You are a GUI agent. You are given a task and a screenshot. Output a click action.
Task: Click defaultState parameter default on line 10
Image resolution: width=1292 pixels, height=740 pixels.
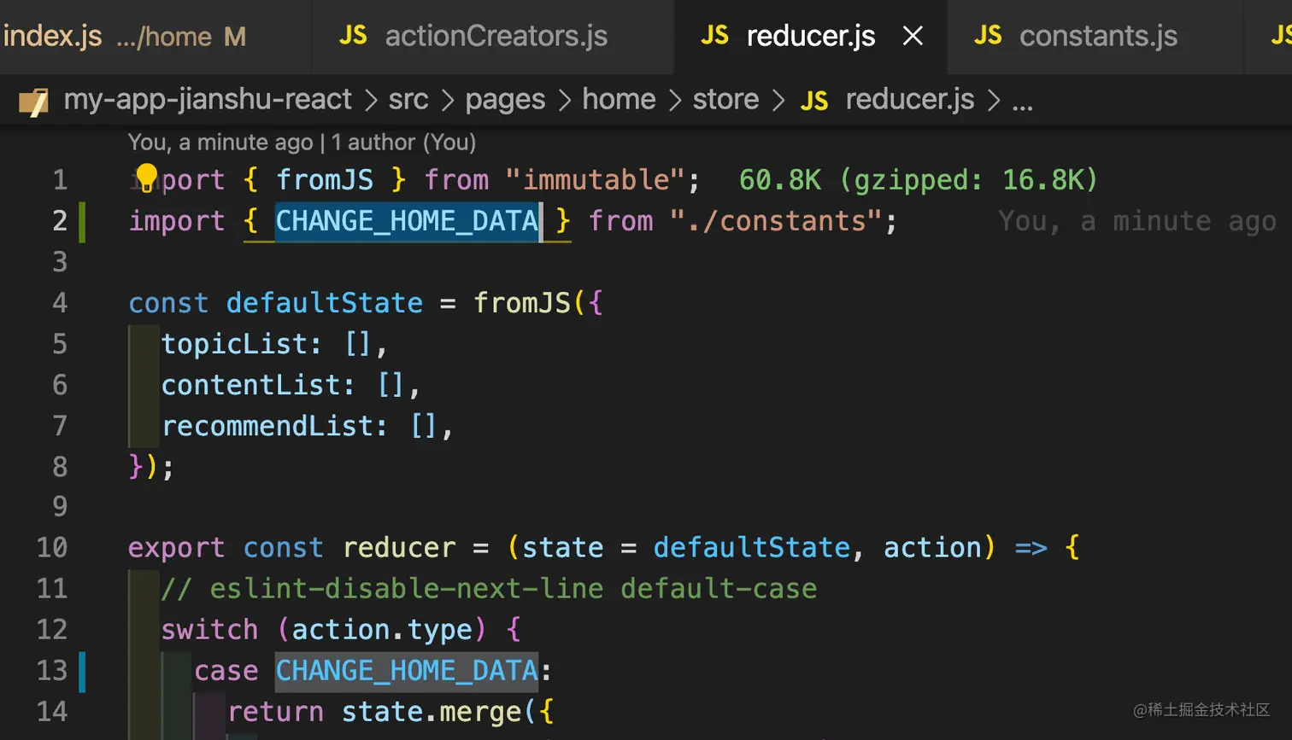[752, 547]
